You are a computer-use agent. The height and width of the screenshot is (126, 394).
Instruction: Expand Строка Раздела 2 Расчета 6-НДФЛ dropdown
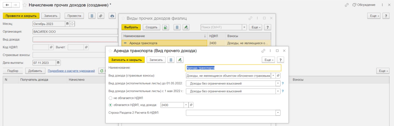[278, 113]
